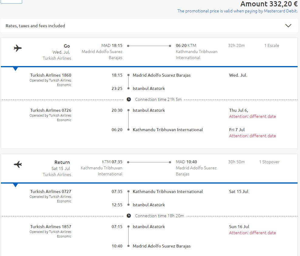Expand the Rates, taxes and fees chevron
This screenshot has height=256, width=300.
(x=288, y=25)
